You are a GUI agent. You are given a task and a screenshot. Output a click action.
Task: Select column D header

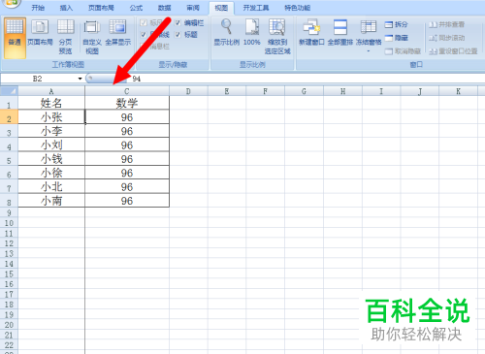pyautogui.click(x=188, y=91)
